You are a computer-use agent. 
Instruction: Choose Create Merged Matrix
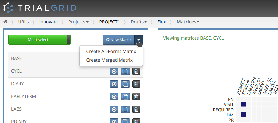coord(109,60)
